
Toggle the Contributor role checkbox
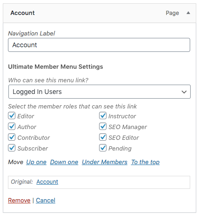pos(12,137)
